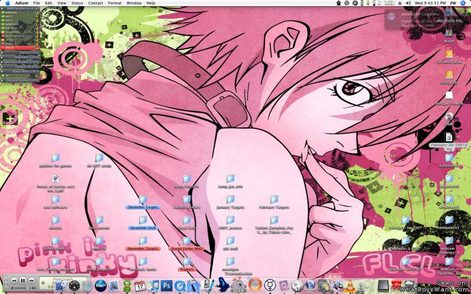
Task: Open the ZW user menu
Action: tap(452, 3)
